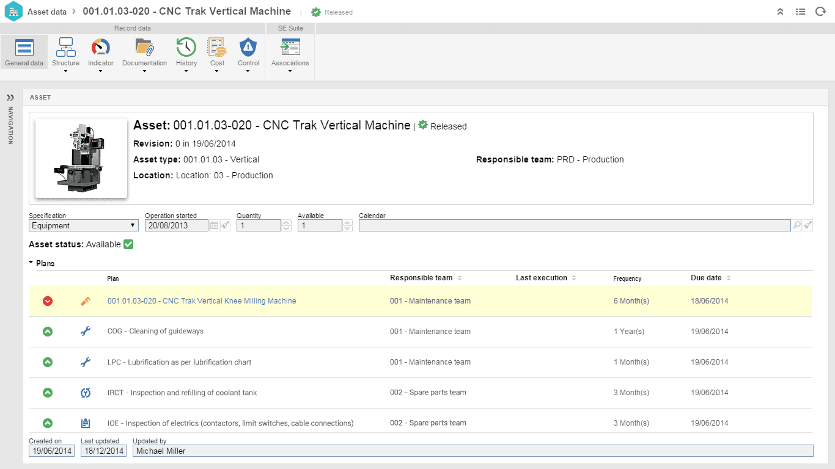Click the Quantity stepper arrows

[x=287, y=225]
